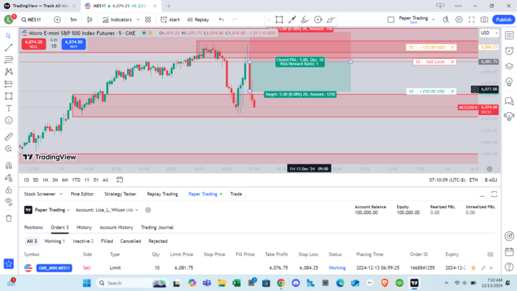This screenshot has width=517, height=291.
Task: Open Windows Start menu
Action: click(87, 283)
